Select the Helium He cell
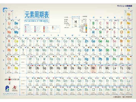Screen dimensions: 136x102 coord(128,15)
